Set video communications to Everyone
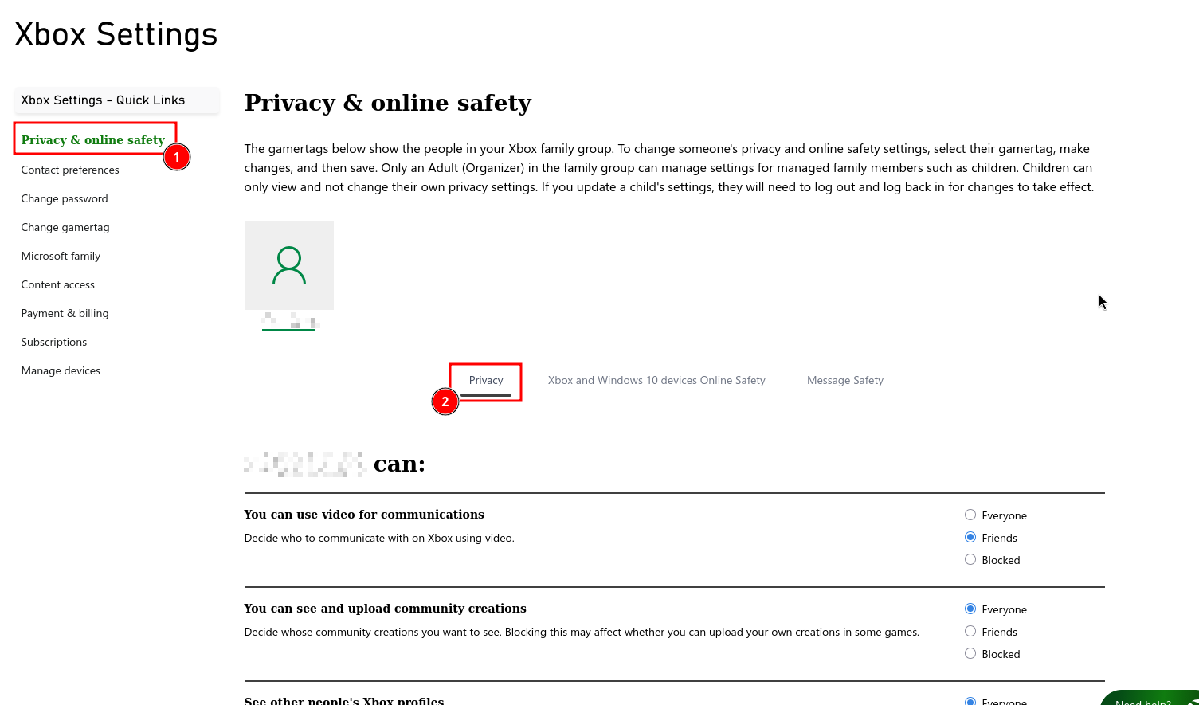Image resolution: width=1199 pixels, height=705 pixels. pyautogui.click(x=970, y=515)
